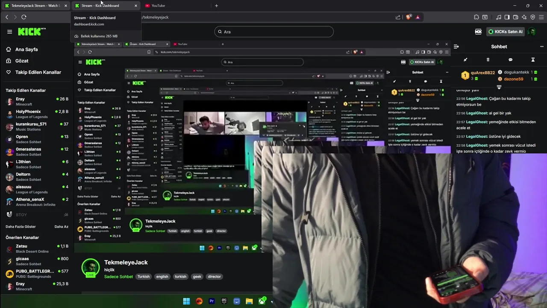Image resolution: width=547 pixels, height=308 pixels.
Task: Open the browser extensions puzzle icon
Action: [476, 17]
